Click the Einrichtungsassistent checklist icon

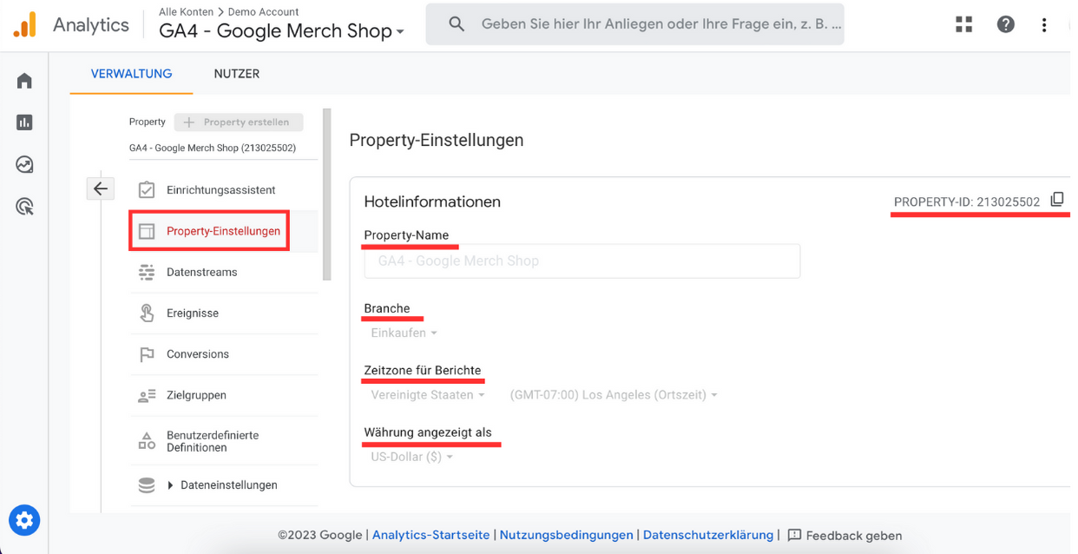[x=147, y=190]
